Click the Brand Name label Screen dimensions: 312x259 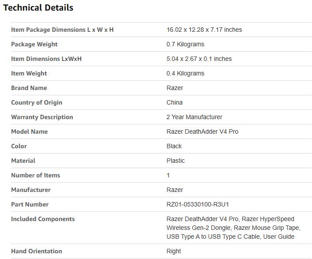[x=29, y=88]
